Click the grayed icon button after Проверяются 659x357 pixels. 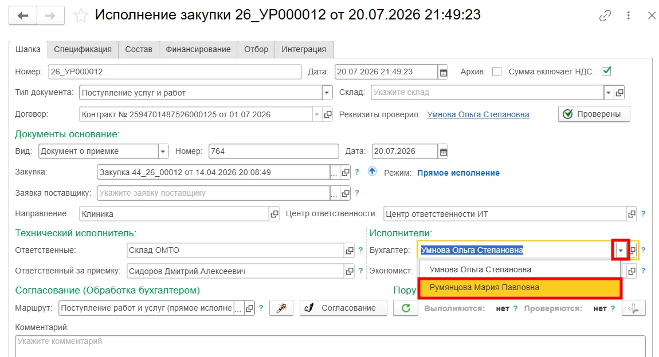(x=633, y=308)
